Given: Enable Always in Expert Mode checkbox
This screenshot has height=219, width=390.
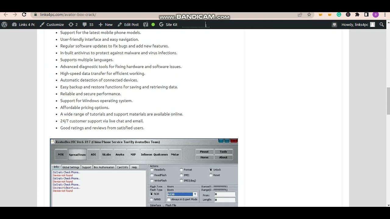Looking at the screenshot, I should pyautogui.click(x=169, y=200).
